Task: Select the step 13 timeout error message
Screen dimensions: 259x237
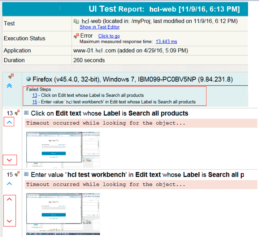Action: pyautogui.click(x=141, y=123)
